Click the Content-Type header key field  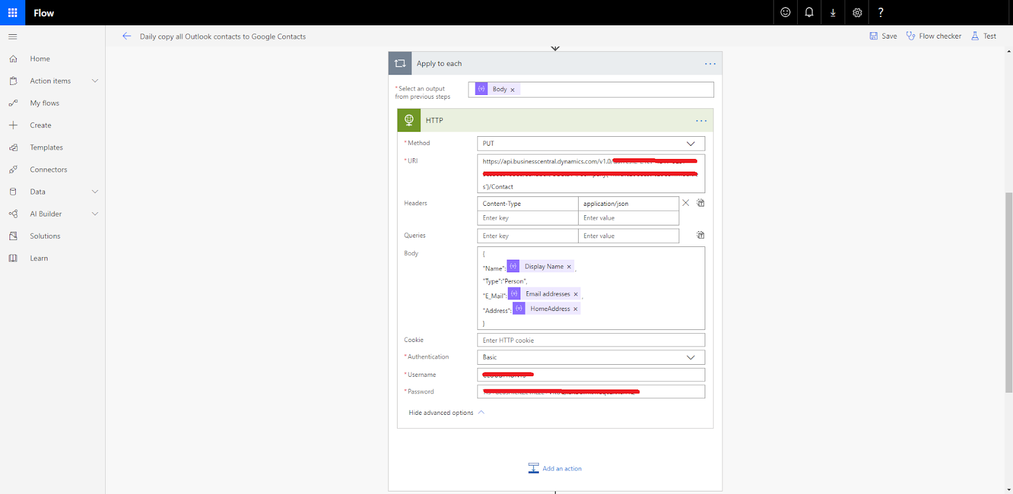pyautogui.click(x=527, y=203)
